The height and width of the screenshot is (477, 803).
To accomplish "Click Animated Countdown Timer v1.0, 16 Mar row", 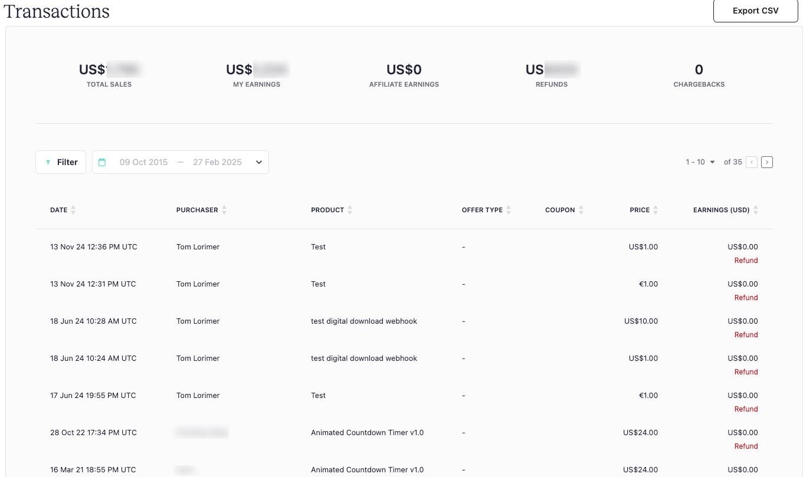I will tap(367, 470).
